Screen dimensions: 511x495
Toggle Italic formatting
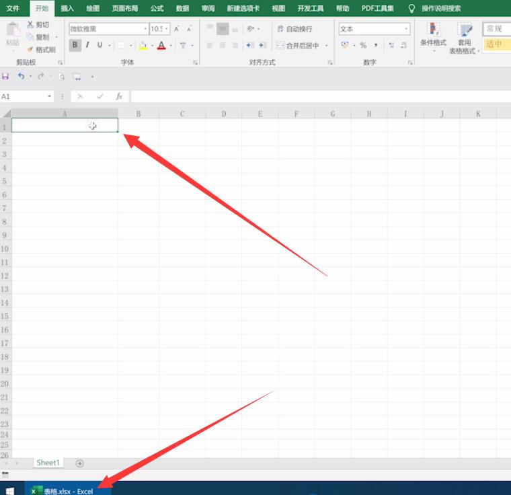point(87,45)
